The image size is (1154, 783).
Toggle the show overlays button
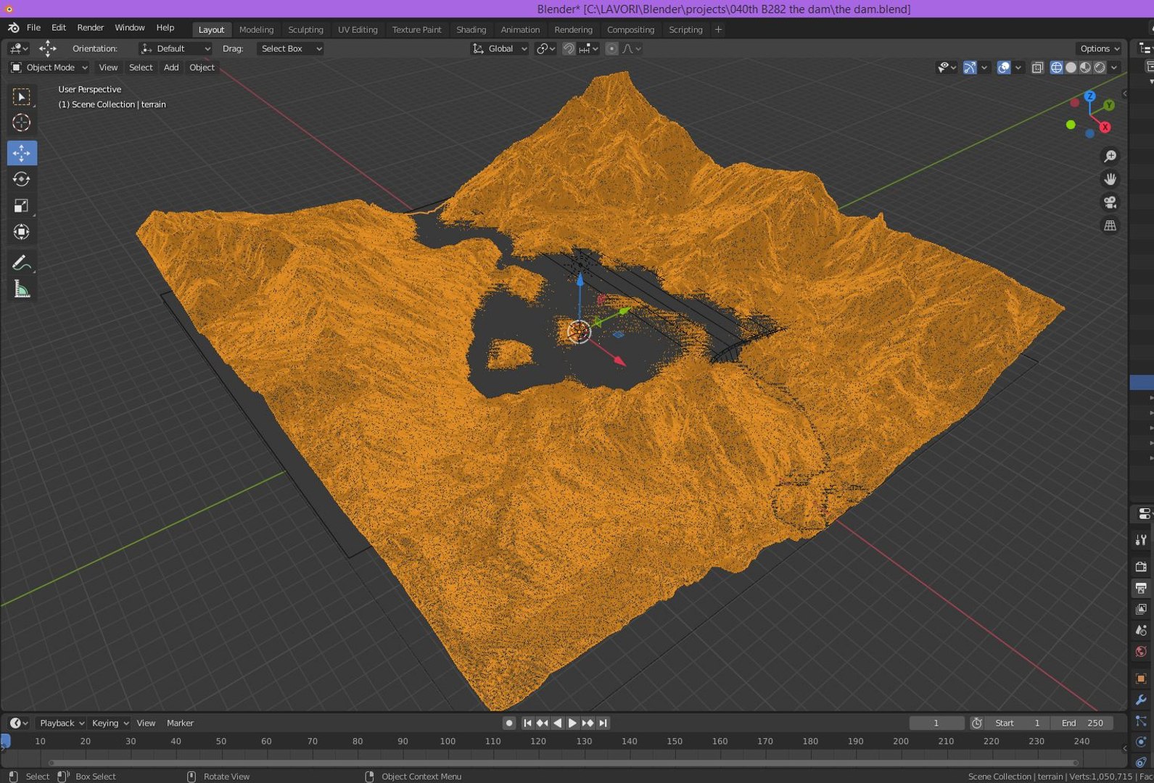1004,67
